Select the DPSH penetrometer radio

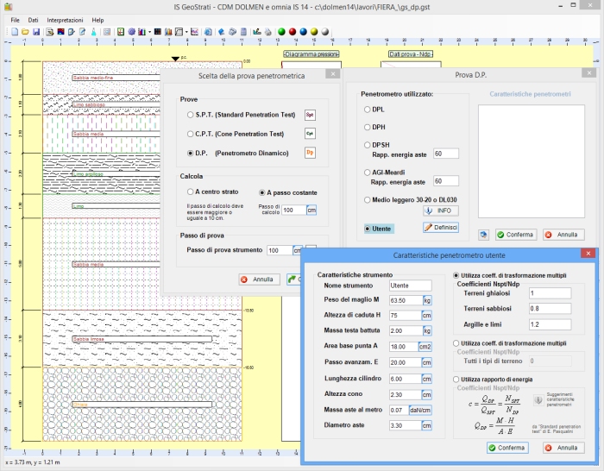(x=367, y=145)
